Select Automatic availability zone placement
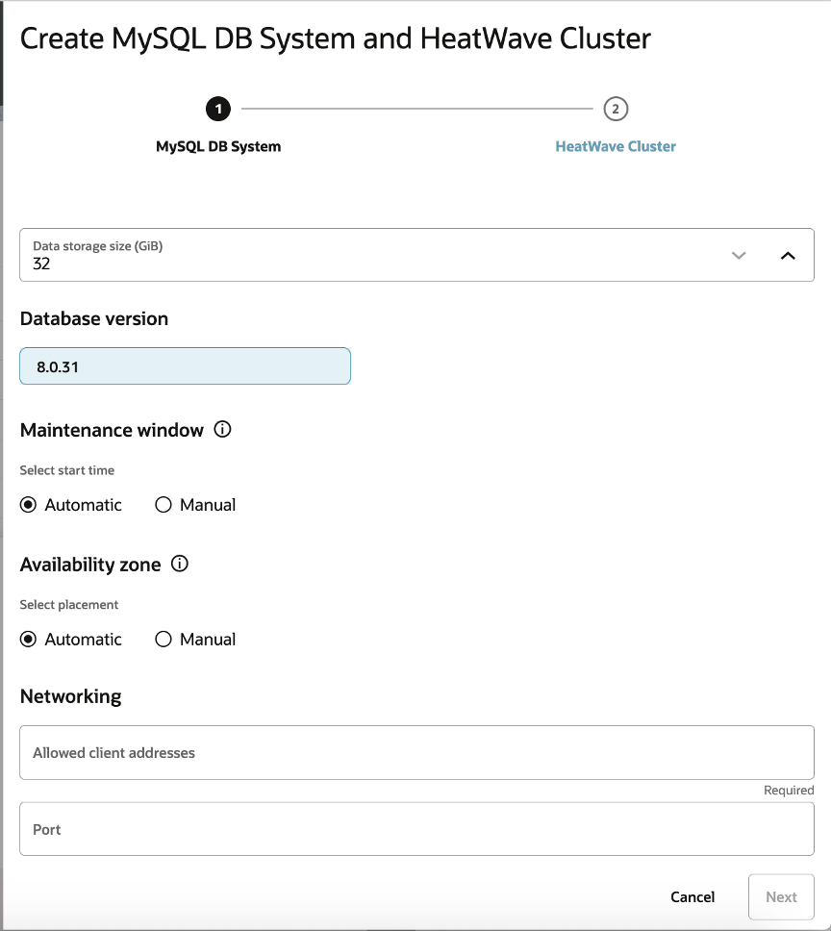Viewport: 831px width, 931px height. coord(29,640)
